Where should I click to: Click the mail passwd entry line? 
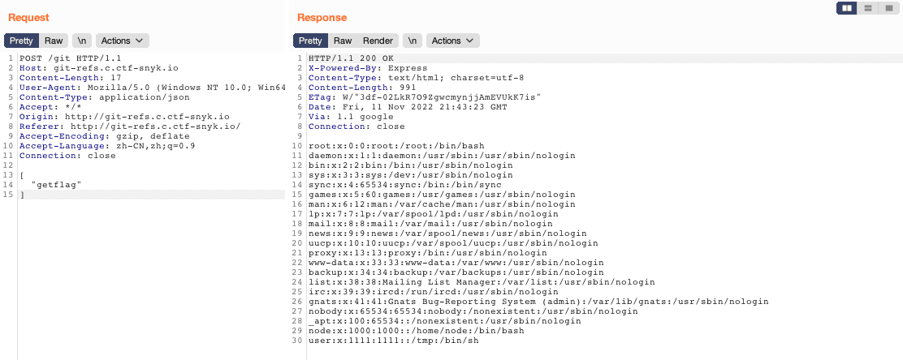(x=430, y=223)
